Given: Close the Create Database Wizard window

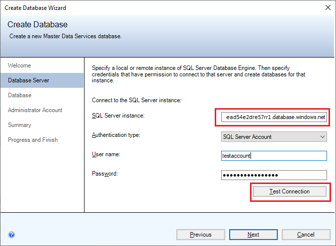Looking at the screenshot, I should (327, 7).
